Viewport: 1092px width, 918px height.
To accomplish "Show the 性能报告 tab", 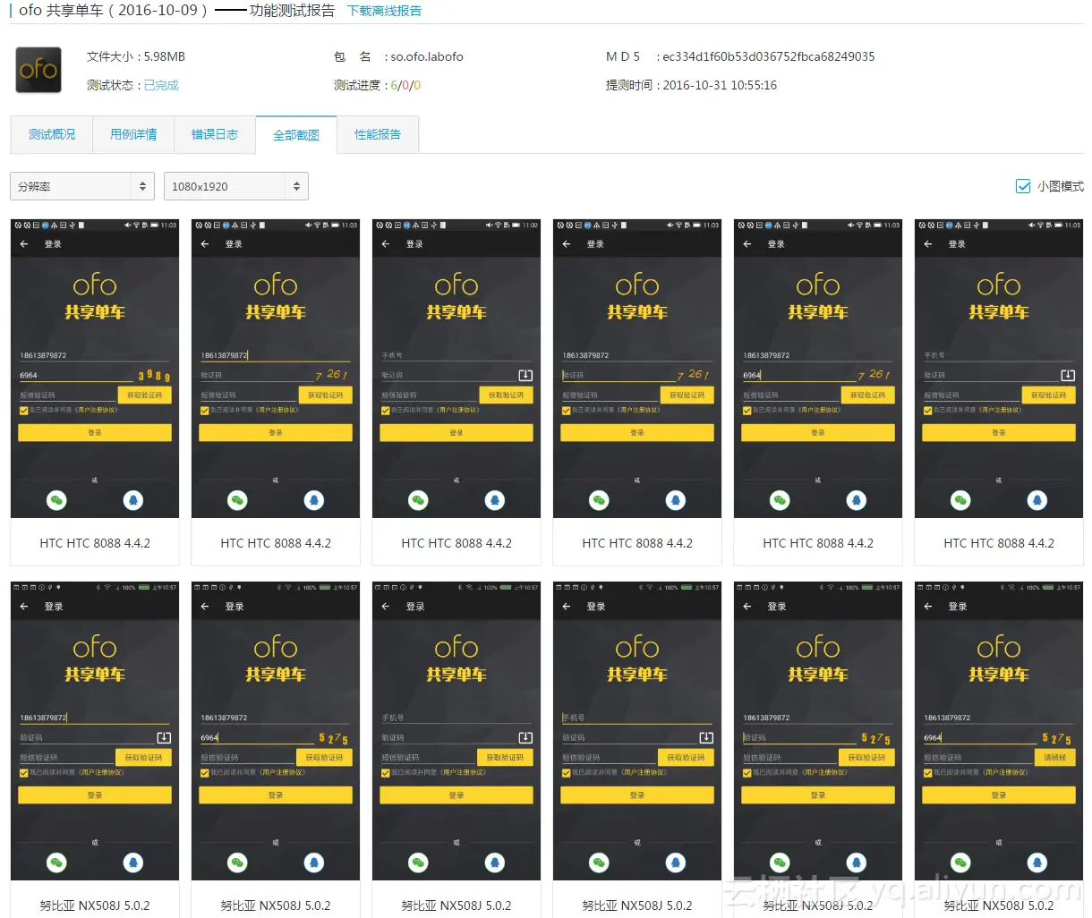I will point(378,134).
